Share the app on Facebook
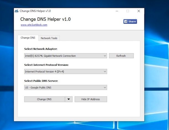This screenshot has width=169, height=130. [x=130, y=21]
